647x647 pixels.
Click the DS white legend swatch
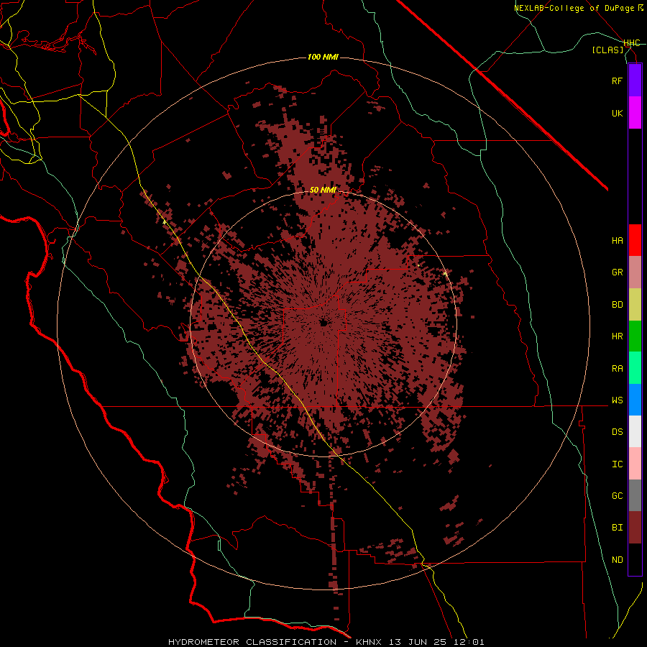coord(635,431)
